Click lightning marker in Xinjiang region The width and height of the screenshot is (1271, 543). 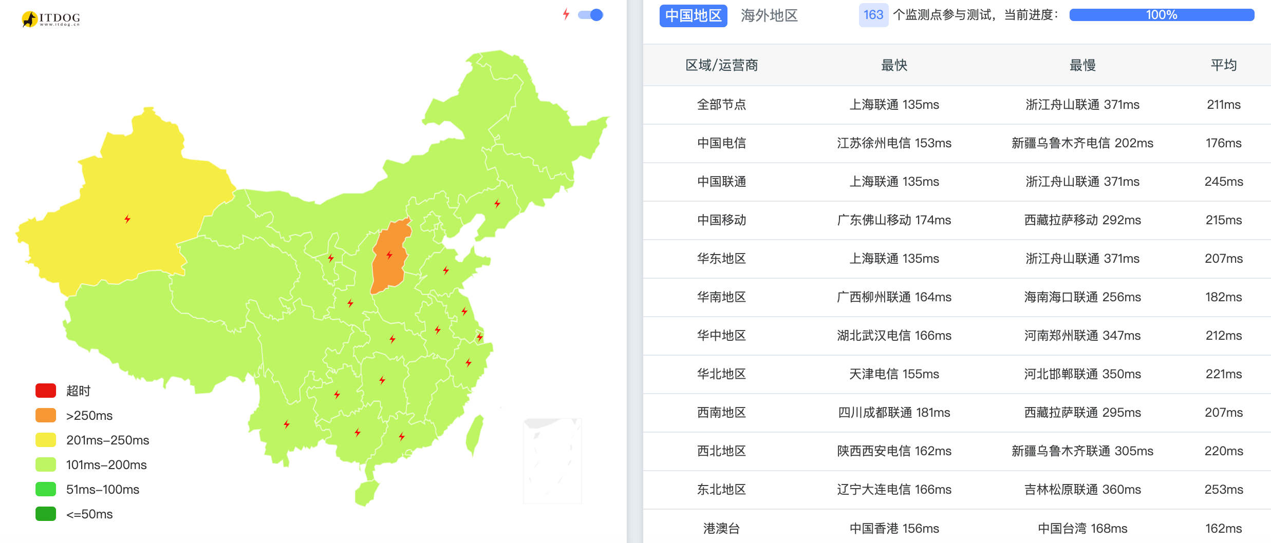[x=127, y=219]
